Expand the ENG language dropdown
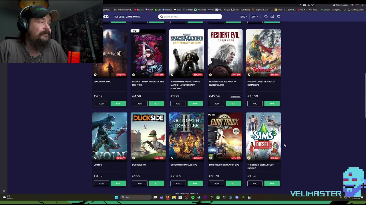The width and height of the screenshot is (366, 205). [244, 17]
